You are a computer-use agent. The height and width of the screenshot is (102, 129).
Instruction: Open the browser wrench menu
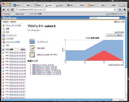click(125, 10)
